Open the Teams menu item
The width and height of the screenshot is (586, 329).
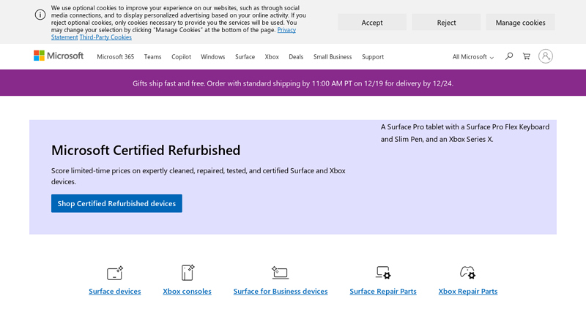[x=153, y=57]
